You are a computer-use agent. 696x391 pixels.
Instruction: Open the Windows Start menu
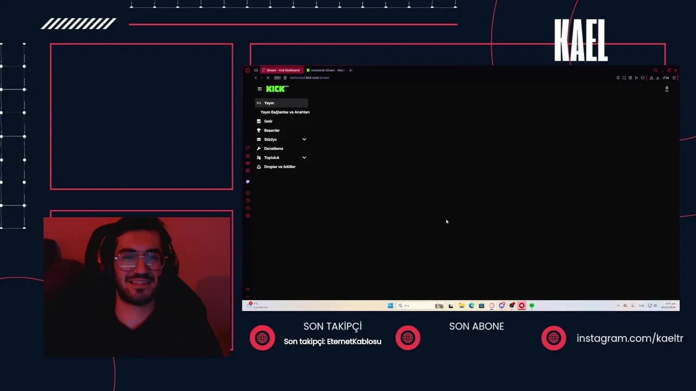coord(390,306)
